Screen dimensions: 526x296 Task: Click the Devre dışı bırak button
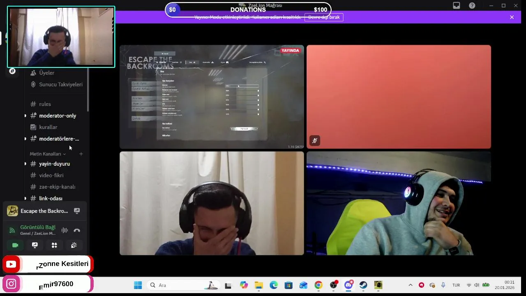pos(324,17)
